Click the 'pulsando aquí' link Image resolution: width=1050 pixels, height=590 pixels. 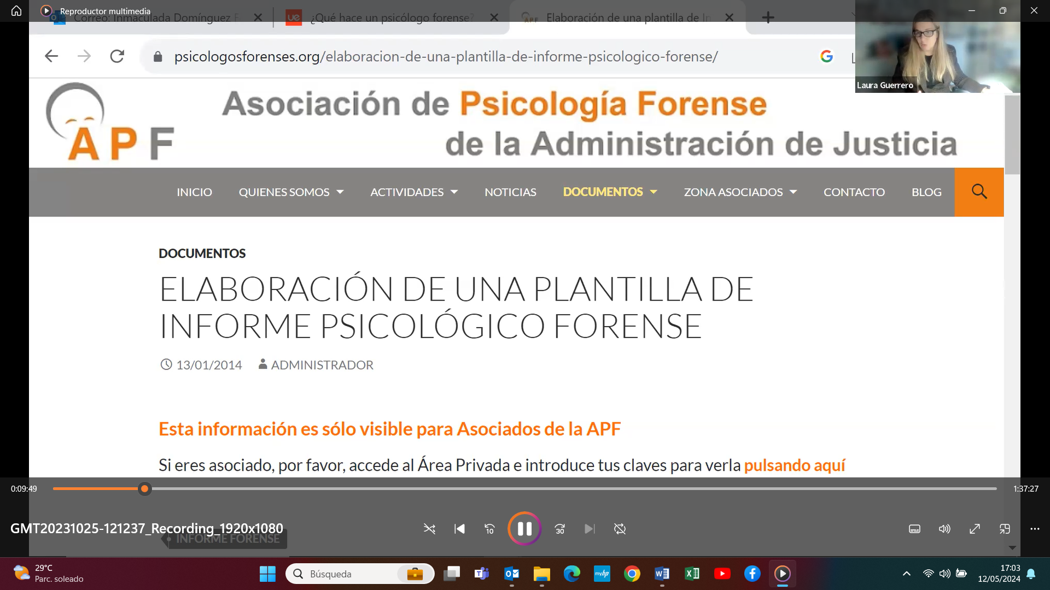tap(794, 465)
